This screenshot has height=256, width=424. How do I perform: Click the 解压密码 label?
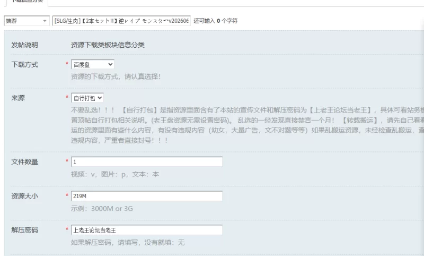click(24, 231)
